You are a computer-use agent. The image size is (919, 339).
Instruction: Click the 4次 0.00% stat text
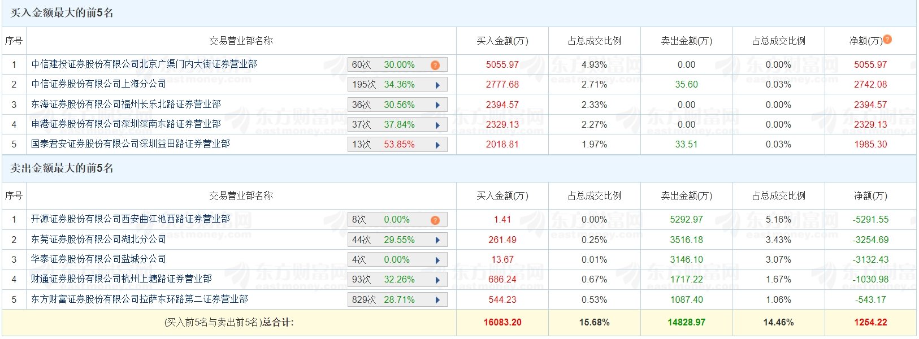coord(381,259)
